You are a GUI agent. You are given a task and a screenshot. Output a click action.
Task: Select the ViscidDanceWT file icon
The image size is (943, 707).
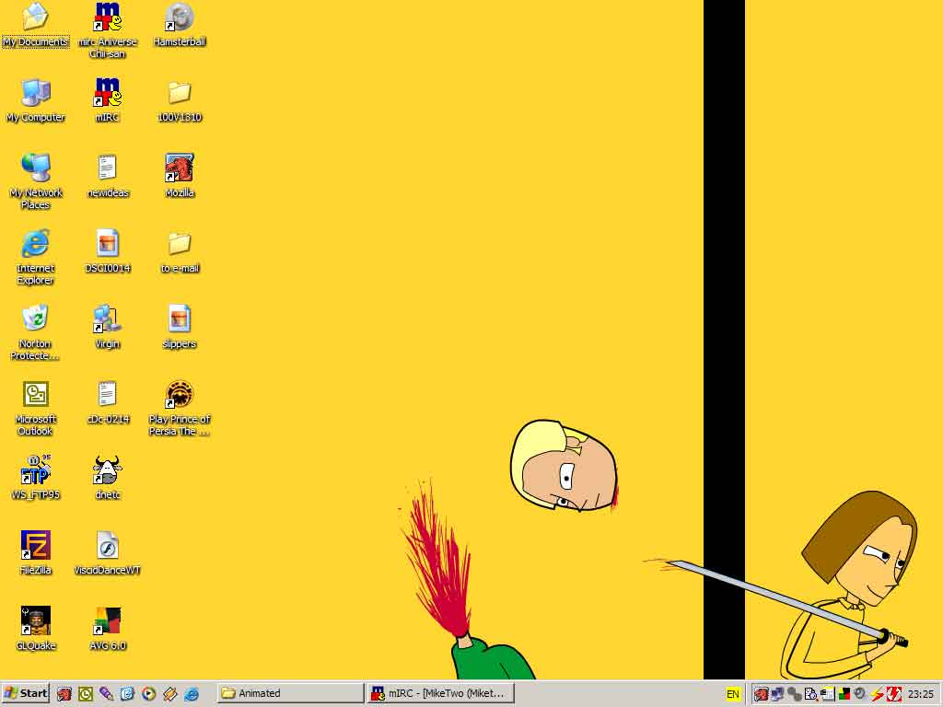click(x=108, y=546)
